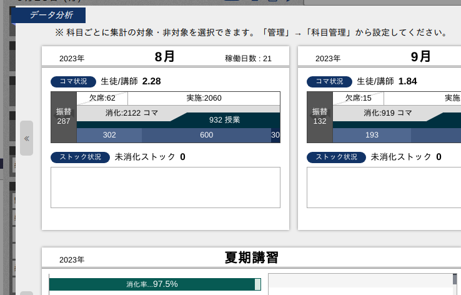The height and width of the screenshot is (295, 461).
Task: Click the 欠席:15 cell in September
Action: [x=358, y=98]
